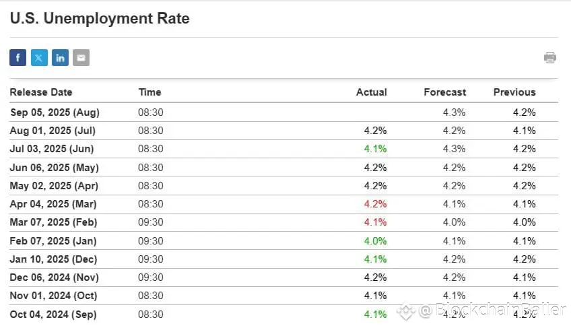Click the Release Date column header

(x=41, y=92)
